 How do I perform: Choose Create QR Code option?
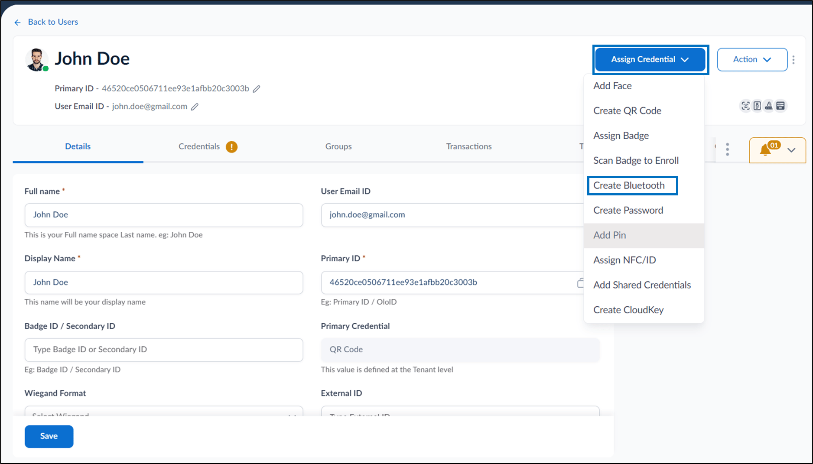click(x=644, y=111)
